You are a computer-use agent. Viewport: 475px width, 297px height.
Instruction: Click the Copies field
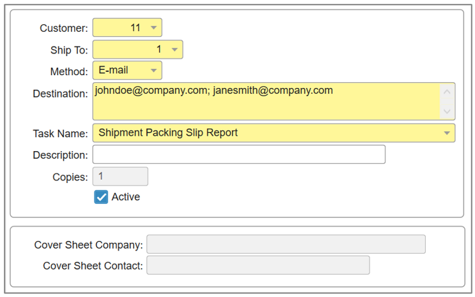[x=120, y=177]
